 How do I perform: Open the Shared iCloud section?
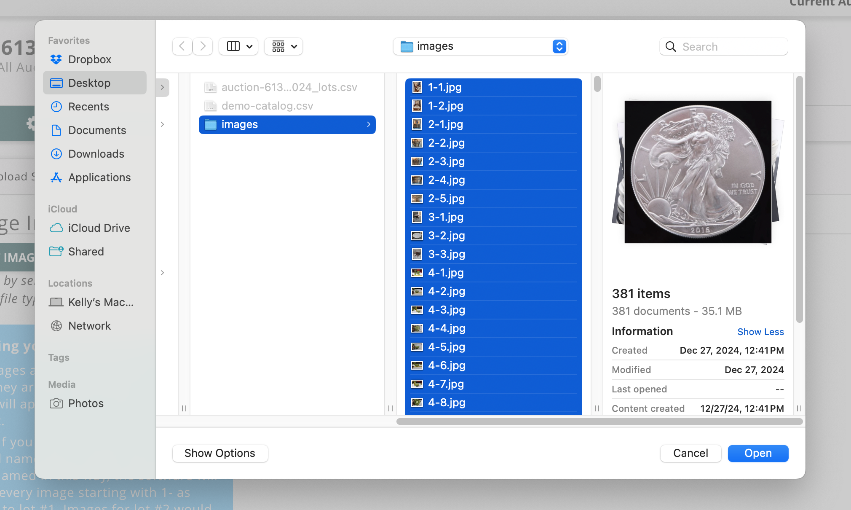coord(86,251)
